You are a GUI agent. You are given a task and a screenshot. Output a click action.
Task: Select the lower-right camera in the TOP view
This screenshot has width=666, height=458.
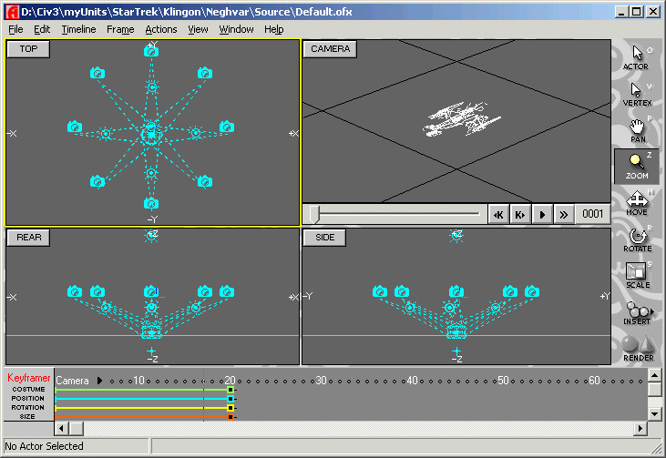click(x=205, y=182)
